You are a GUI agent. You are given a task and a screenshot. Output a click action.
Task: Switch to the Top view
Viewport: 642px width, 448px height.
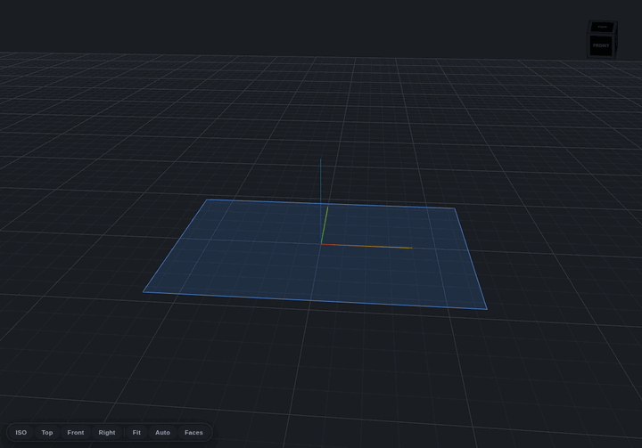click(x=47, y=433)
